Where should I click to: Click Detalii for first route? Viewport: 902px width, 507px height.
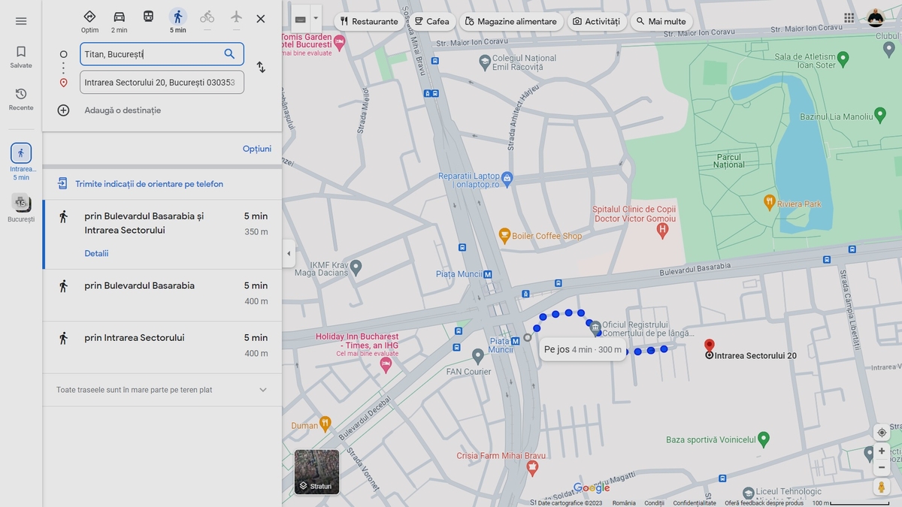[x=96, y=253]
